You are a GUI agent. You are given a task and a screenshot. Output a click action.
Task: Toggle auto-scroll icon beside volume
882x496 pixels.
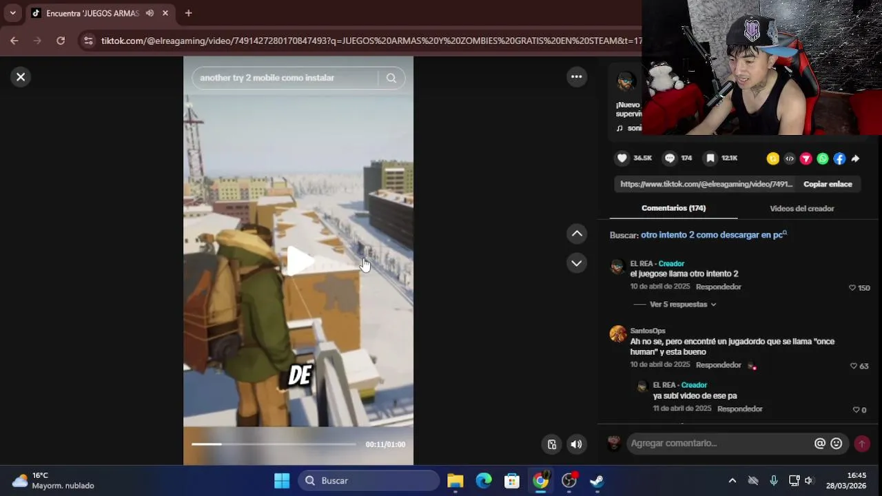pyautogui.click(x=552, y=444)
